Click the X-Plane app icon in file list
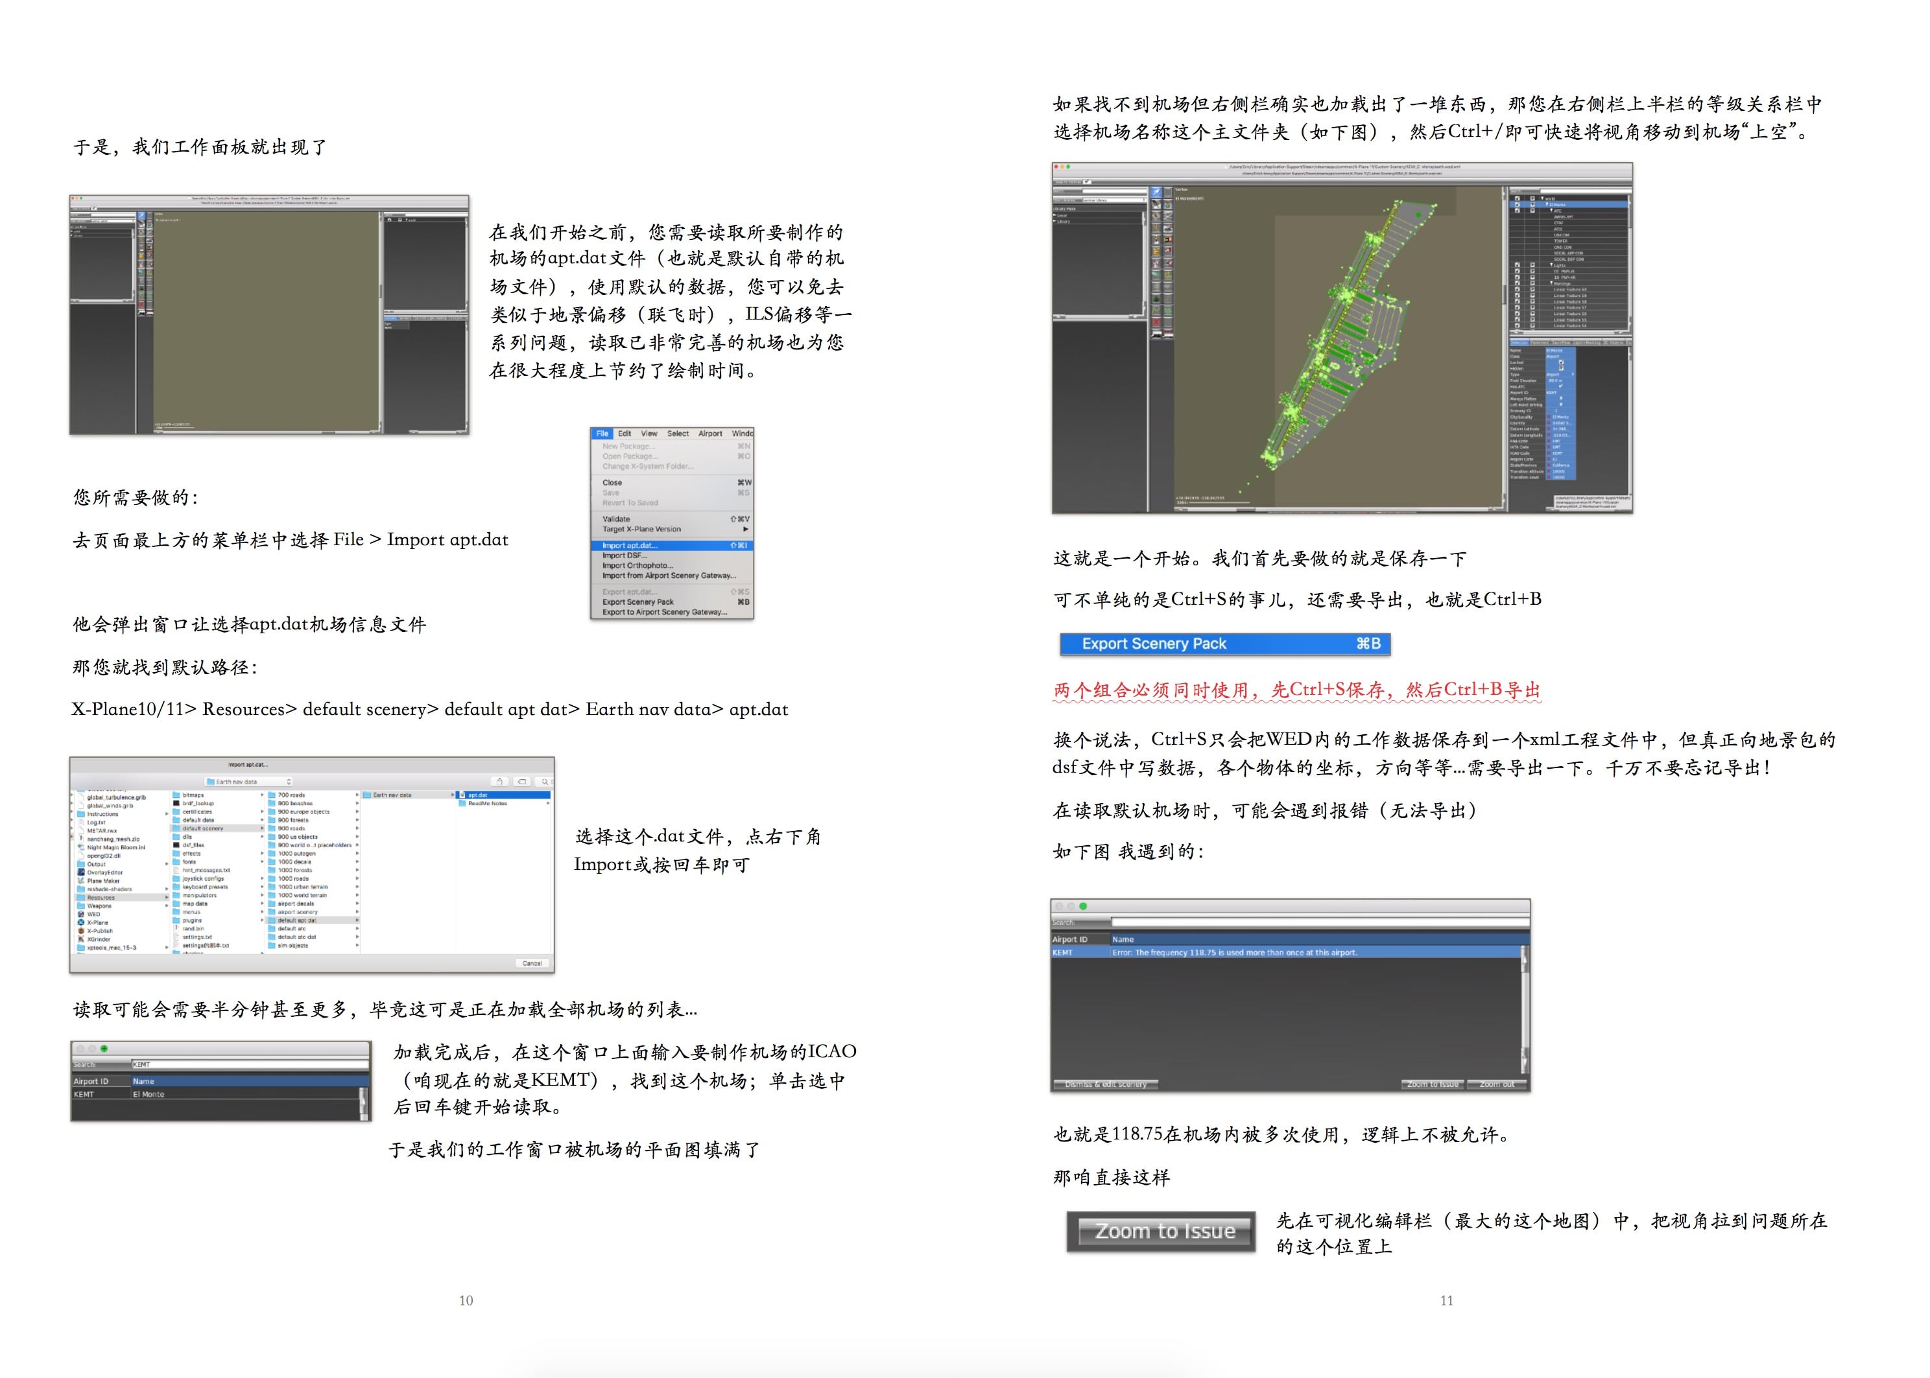 point(82,922)
